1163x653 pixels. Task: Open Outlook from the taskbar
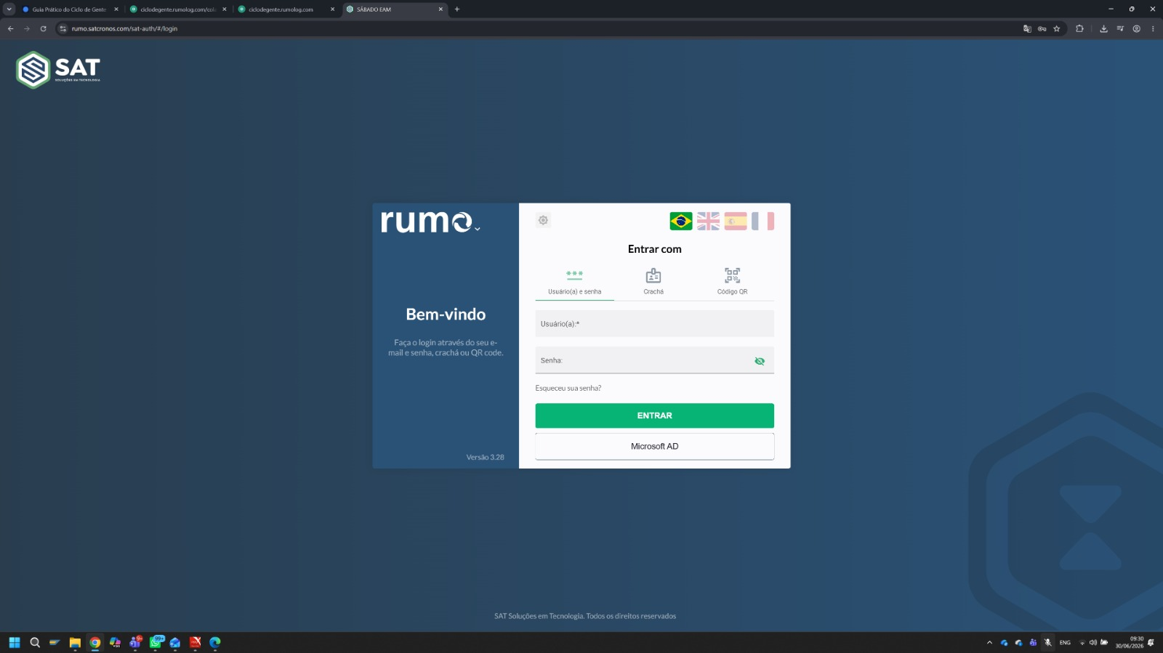(175, 642)
